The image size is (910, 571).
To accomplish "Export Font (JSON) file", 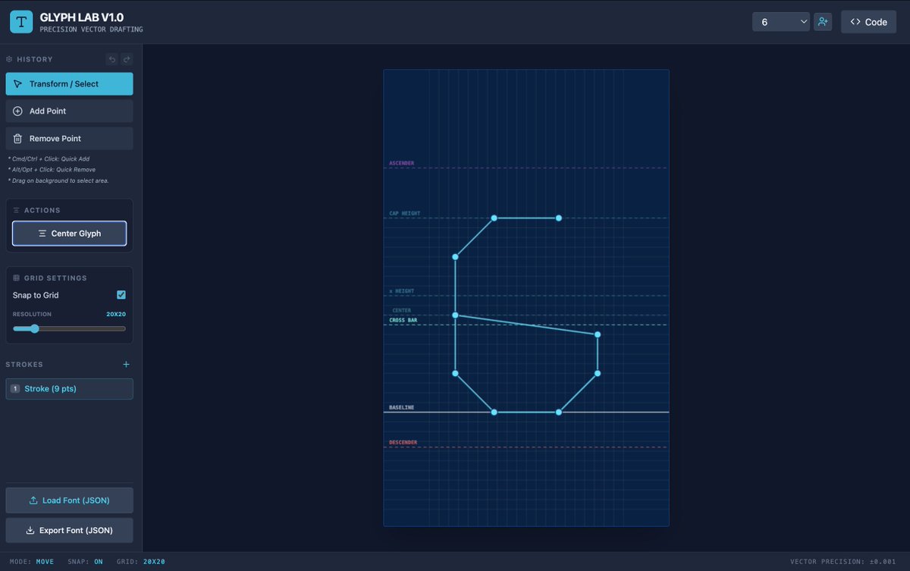I will pos(69,530).
